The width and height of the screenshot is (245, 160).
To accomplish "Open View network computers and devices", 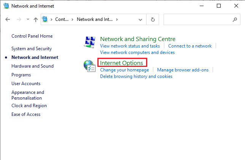I will [x=137, y=52].
